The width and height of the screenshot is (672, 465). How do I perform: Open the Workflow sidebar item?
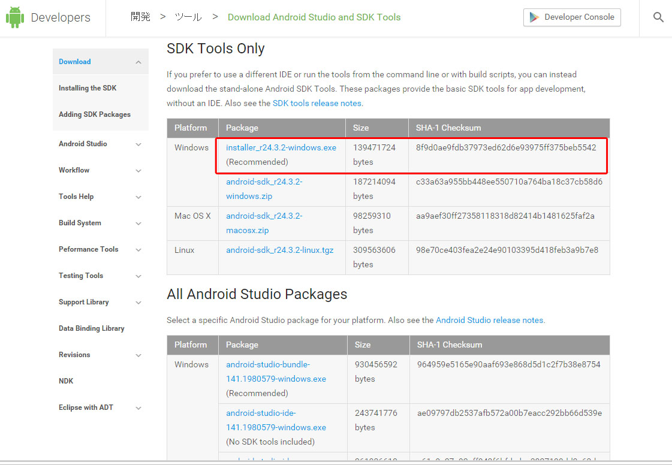[74, 170]
